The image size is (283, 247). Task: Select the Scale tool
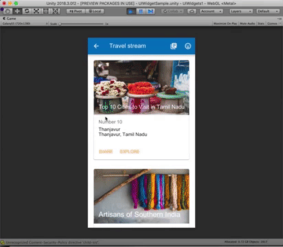point(36,11)
